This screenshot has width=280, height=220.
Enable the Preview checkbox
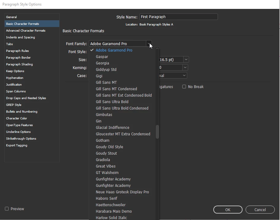coord(7,209)
